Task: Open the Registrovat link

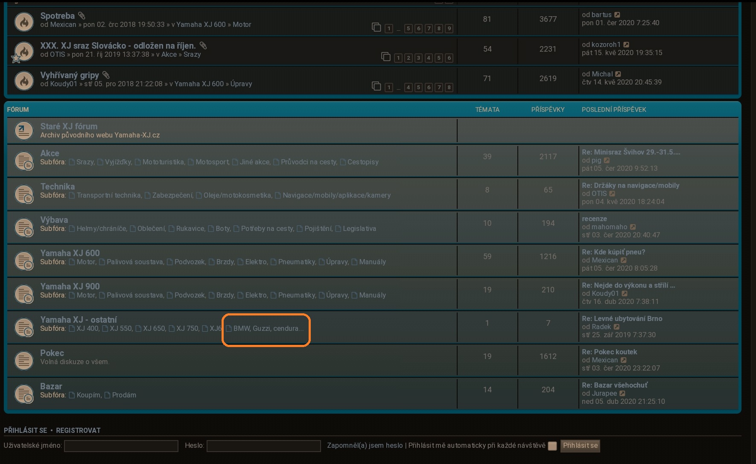Action: tap(78, 430)
